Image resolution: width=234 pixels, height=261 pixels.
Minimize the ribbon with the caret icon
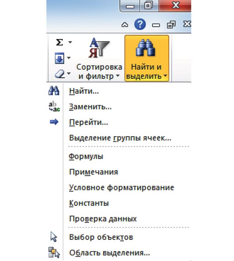(125, 25)
